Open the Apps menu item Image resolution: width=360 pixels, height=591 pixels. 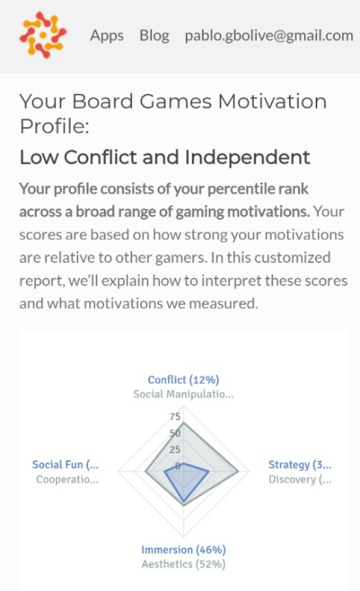(107, 35)
